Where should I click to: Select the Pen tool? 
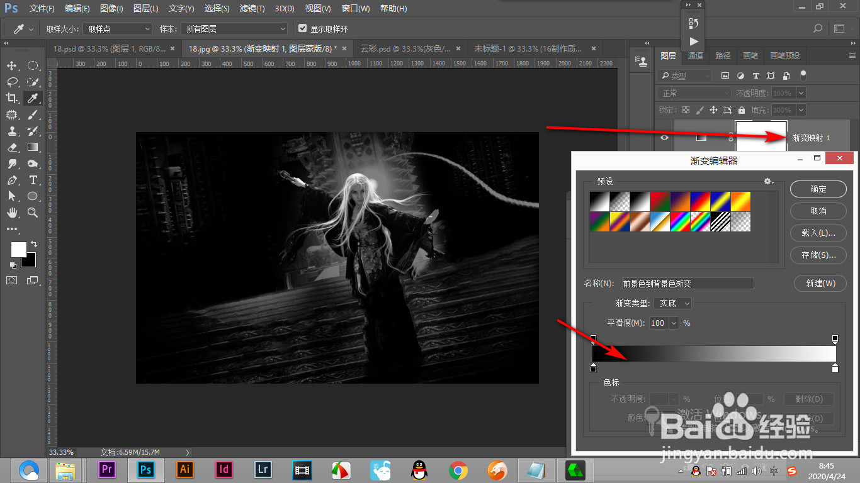[x=12, y=180]
